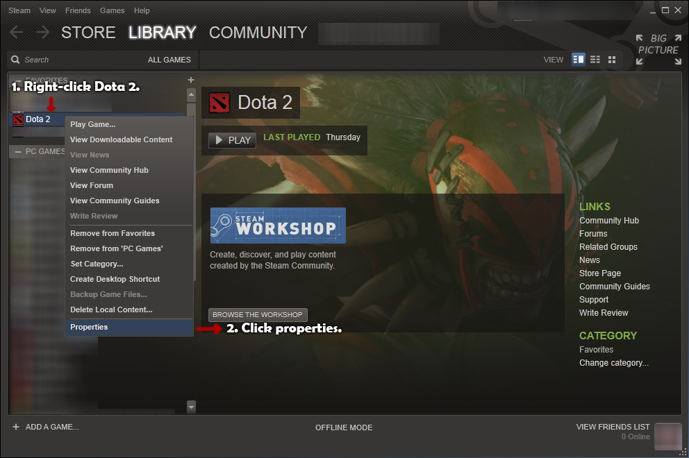Open Properties from context menu
This screenshot has width=689, height=458.
tap(129, 327)
